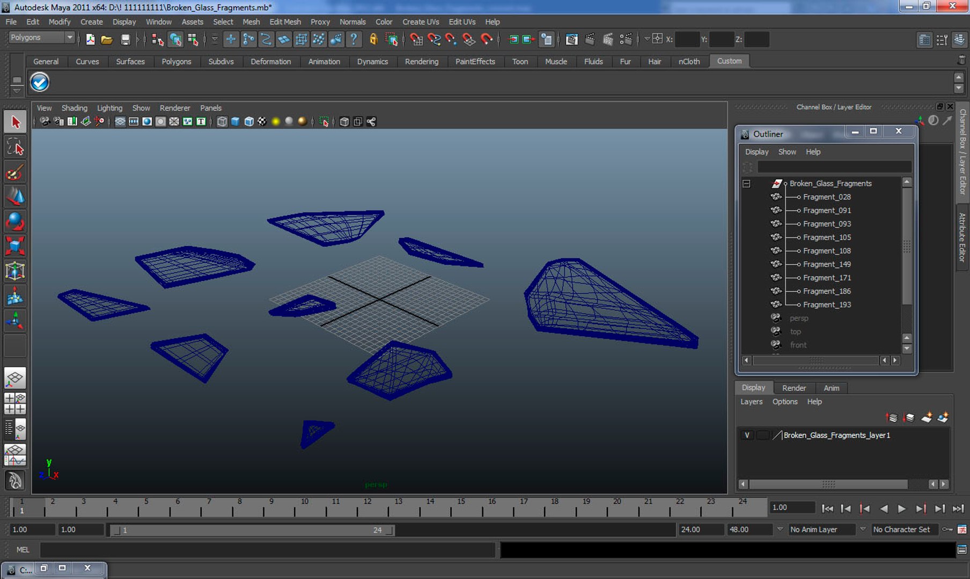970x579 pixels.
Task: Create new empty layer icon
Action: (927, 417)
